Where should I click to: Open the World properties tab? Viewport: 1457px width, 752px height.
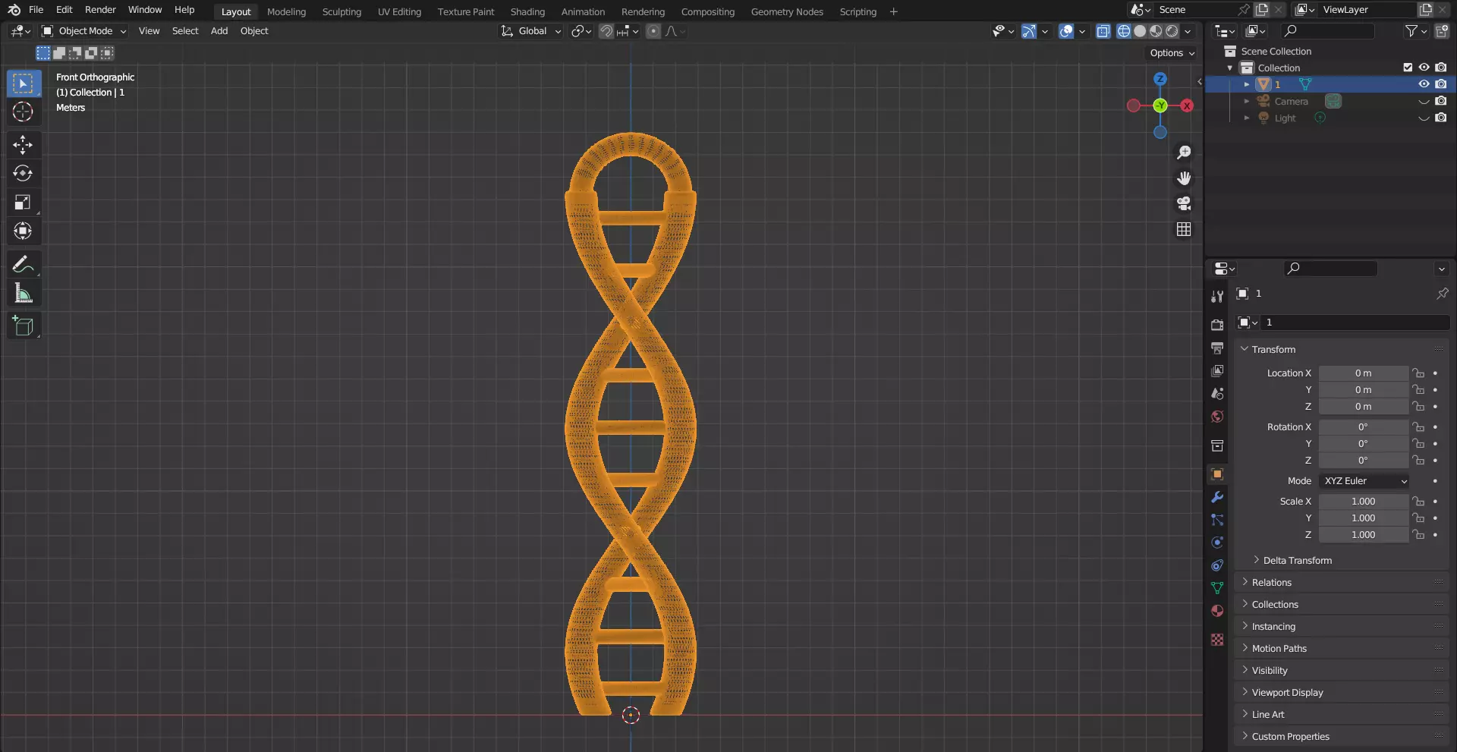click(x=1217, y=417)
